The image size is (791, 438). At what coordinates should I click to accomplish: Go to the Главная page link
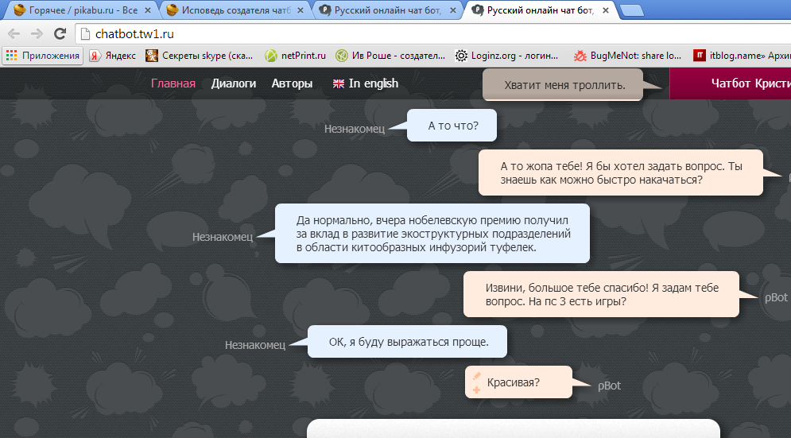(x=173, y=83)
